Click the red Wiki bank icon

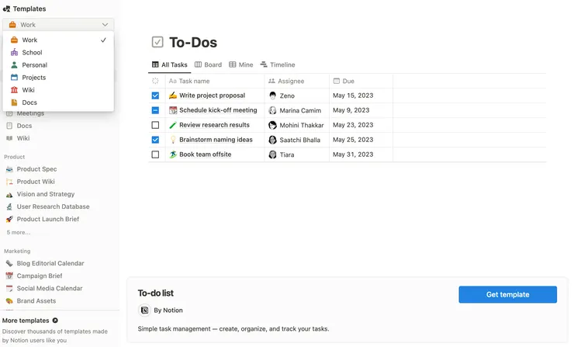click(x=14, y=90)
